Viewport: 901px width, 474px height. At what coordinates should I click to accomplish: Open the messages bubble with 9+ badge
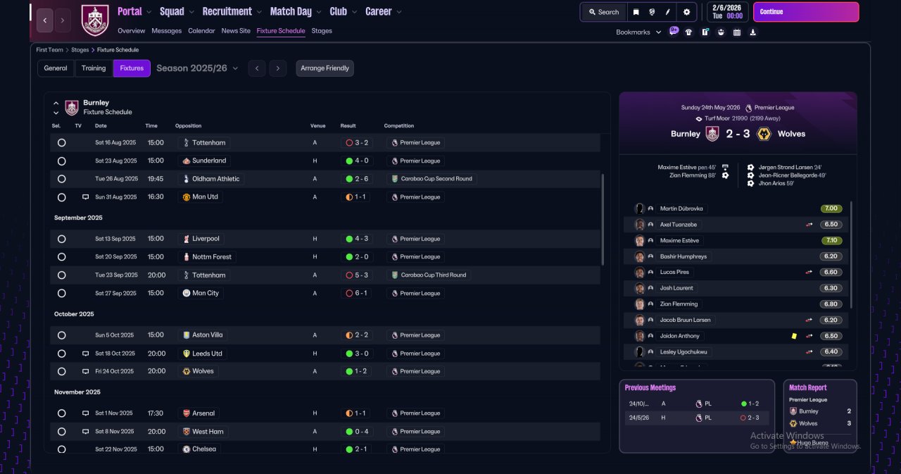(674, 31)
